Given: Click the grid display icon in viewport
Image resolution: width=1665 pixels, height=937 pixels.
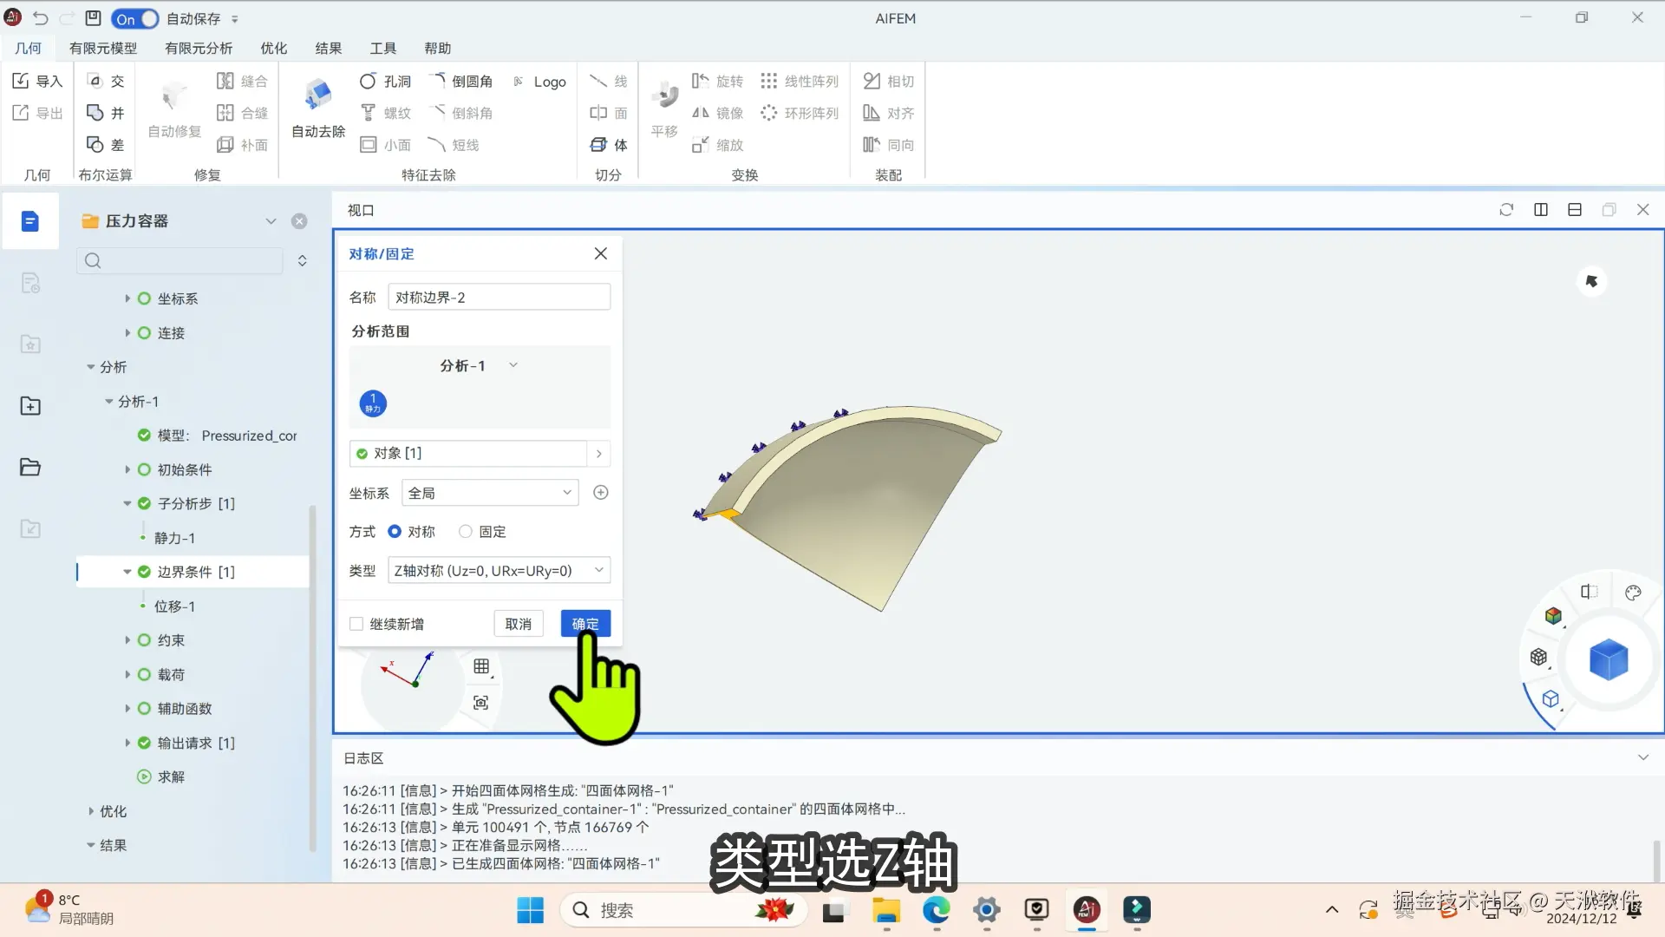Looking at the screenshot, I should click(x=481, y=666).
